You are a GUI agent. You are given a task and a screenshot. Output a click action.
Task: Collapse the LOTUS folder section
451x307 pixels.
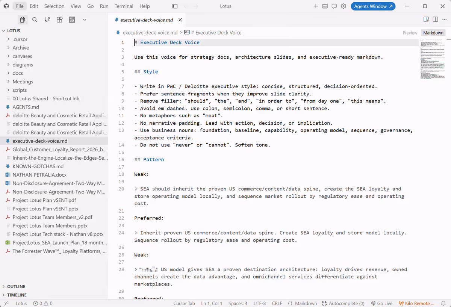pyautogui.click(x=54, y=31)
